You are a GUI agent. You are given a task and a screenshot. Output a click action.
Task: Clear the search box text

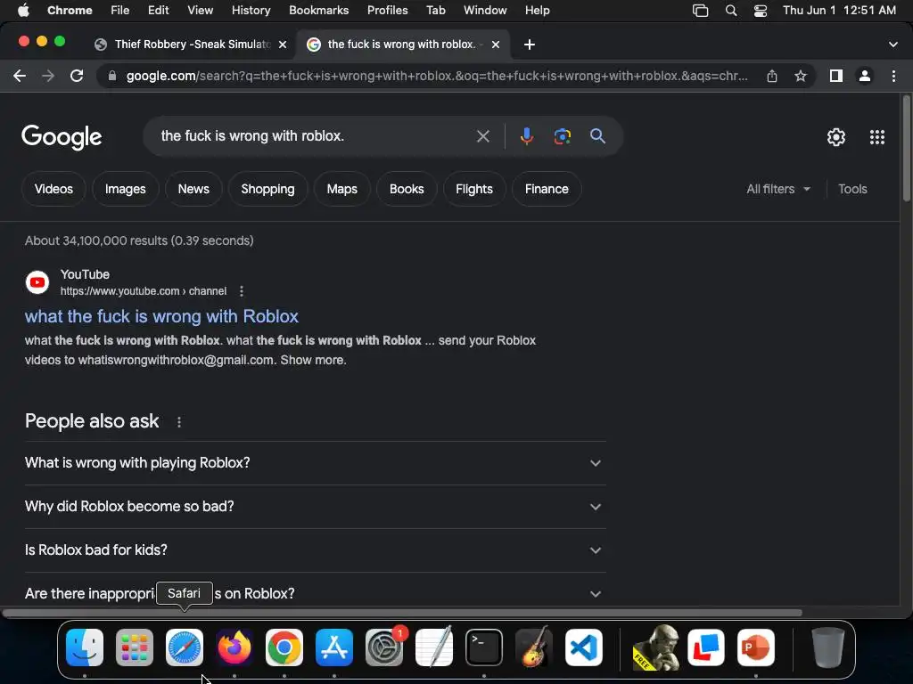click(x=482, y=136)
